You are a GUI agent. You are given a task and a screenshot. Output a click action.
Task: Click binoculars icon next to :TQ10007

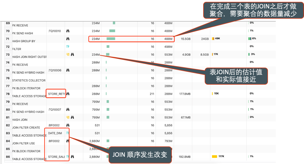[68, 109]
